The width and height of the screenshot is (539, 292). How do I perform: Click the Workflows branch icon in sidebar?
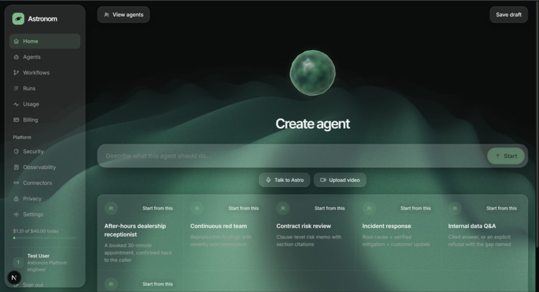[x=16, y=72]
